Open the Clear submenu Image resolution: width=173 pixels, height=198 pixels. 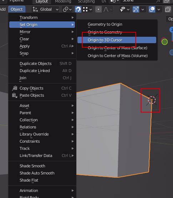(x=42, y=39)
